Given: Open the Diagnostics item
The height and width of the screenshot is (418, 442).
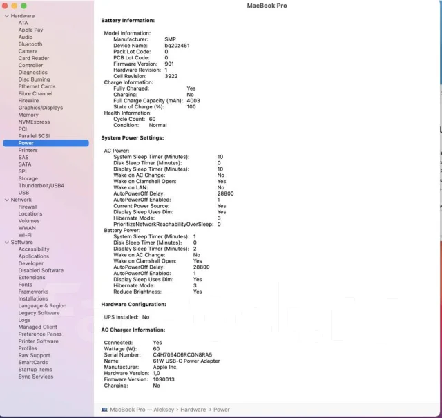Looking at the screenshot, I should 32,73.
